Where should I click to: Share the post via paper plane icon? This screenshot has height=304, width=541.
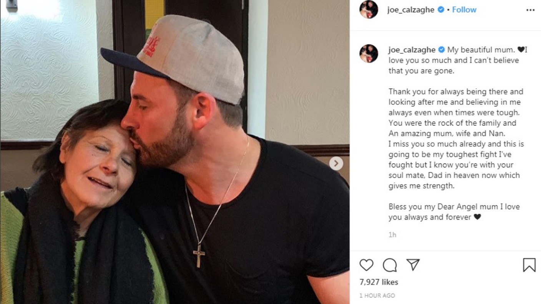point(413,264)
